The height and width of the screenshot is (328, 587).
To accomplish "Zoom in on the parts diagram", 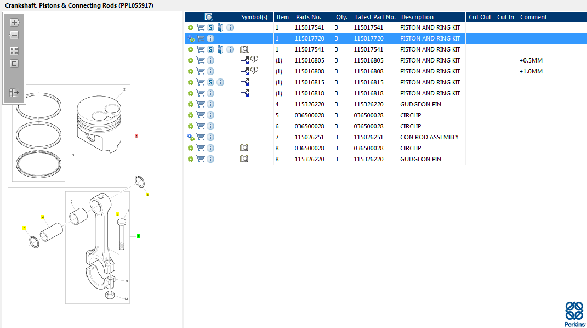I will (x=14, y=22).
